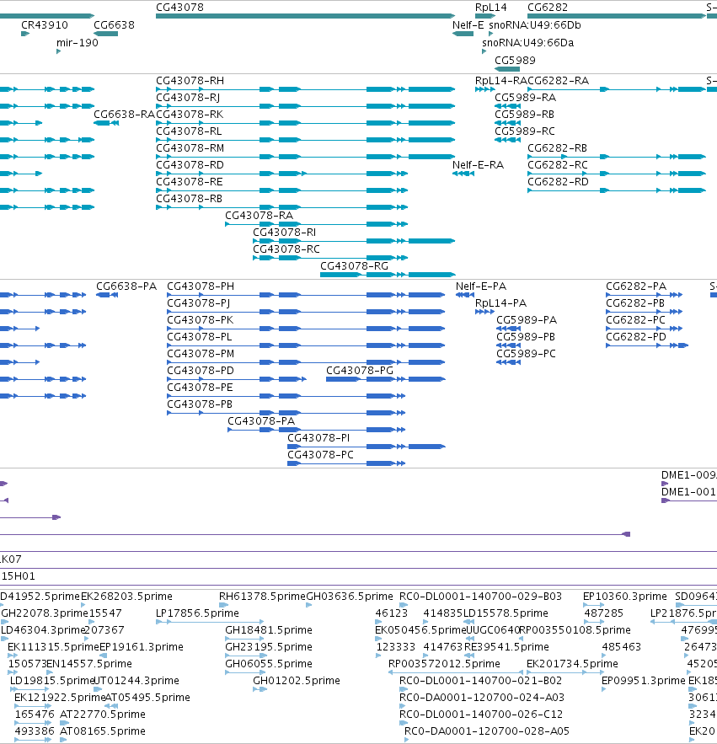Click the mir-190 label
Viewport: 717px width, 744px height.
point(78,43)
